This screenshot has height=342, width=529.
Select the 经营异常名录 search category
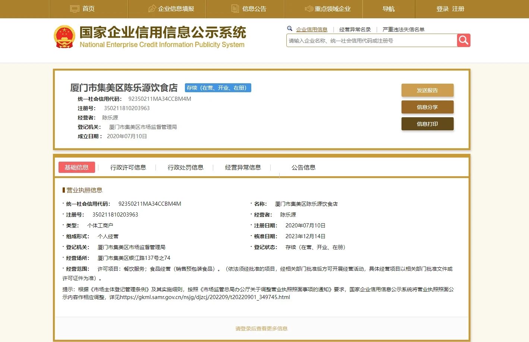point(355,29)
